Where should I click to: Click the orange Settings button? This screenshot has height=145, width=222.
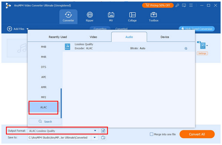click(x=202, y=53)
